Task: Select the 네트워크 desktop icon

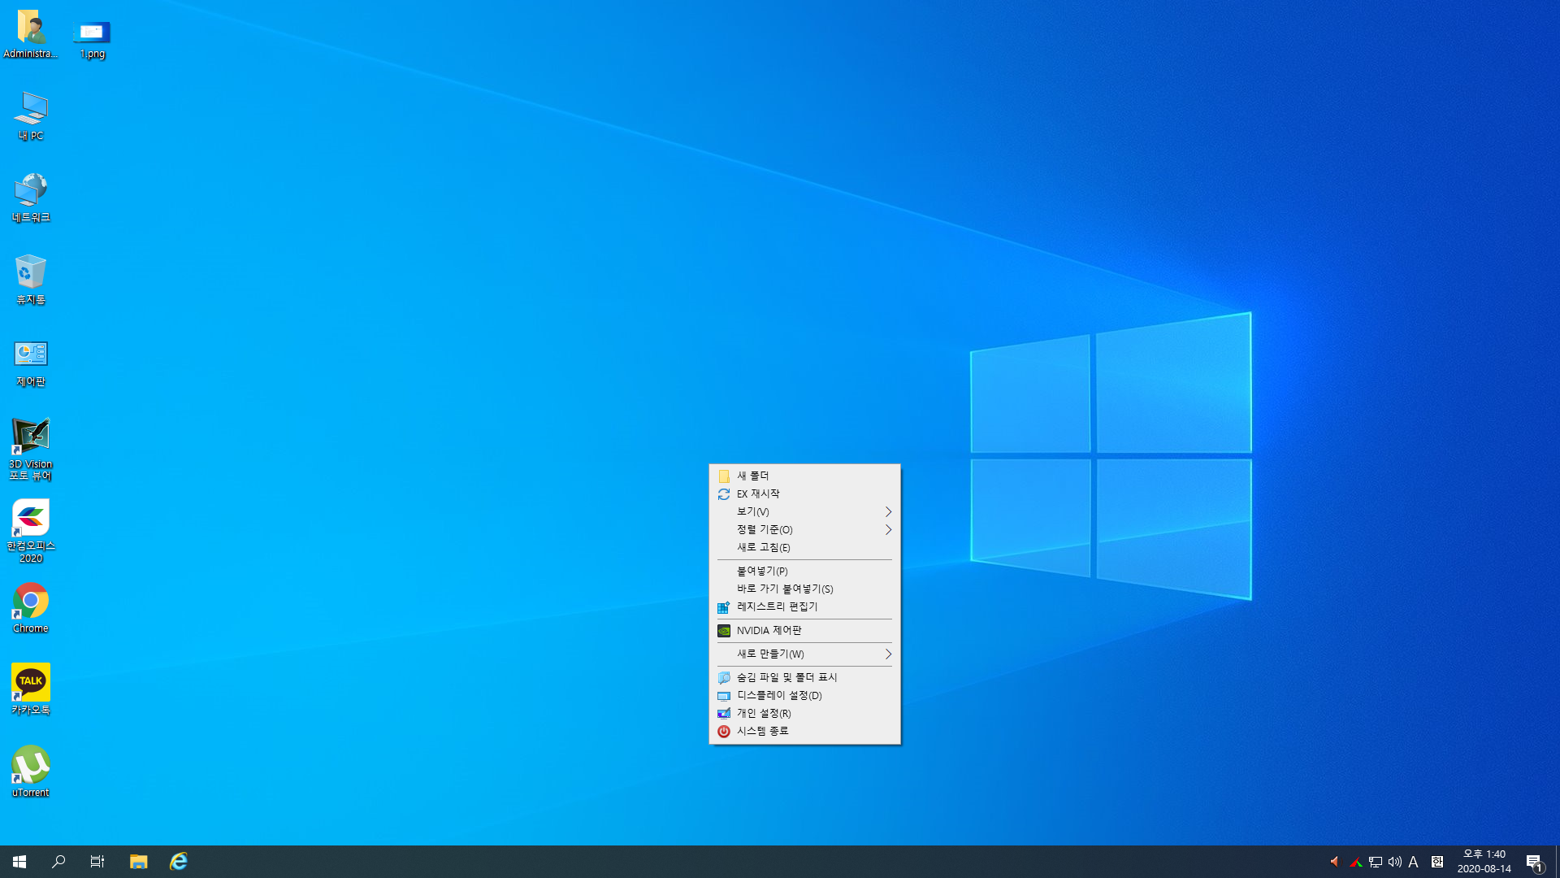Action: [x=31, y=198]
